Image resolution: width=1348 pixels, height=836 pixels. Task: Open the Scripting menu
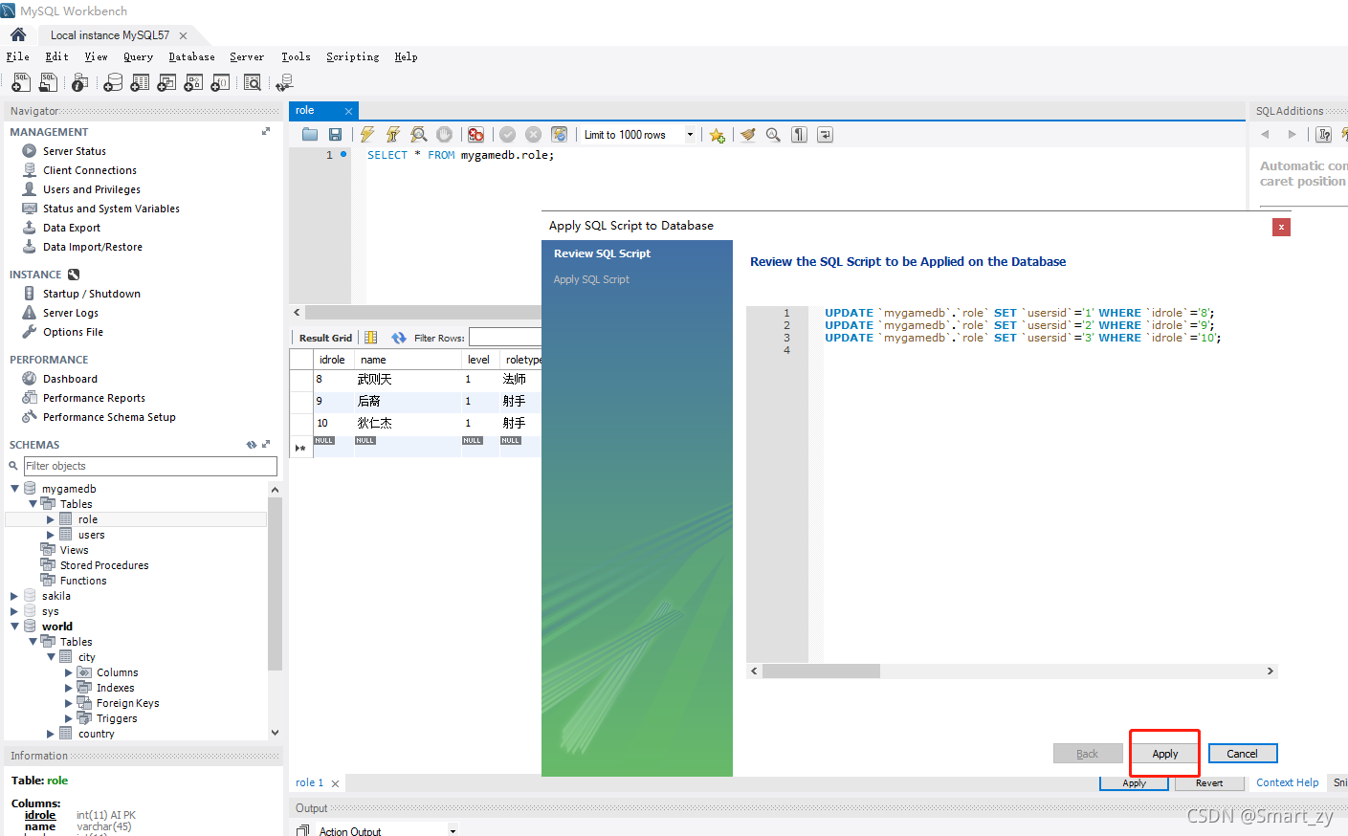coord(353,57)
